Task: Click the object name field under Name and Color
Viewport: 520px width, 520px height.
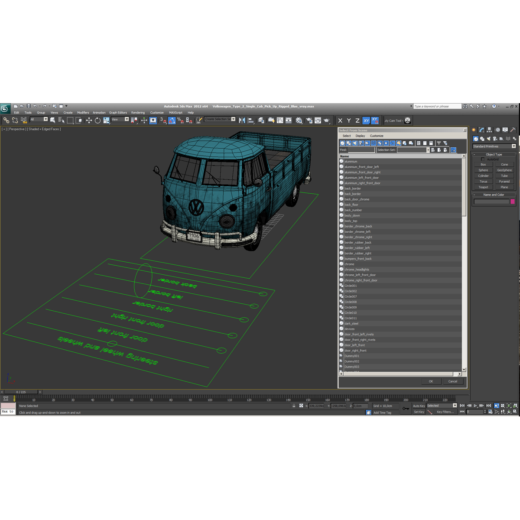Action: 491,201
